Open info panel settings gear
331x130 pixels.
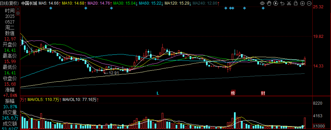[x=18, y=13]
